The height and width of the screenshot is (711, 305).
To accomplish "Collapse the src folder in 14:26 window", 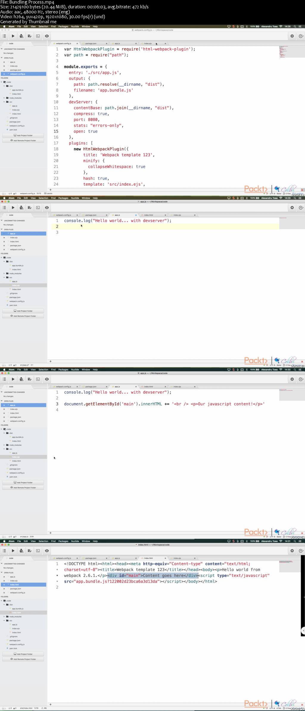I will click(4, 102).
